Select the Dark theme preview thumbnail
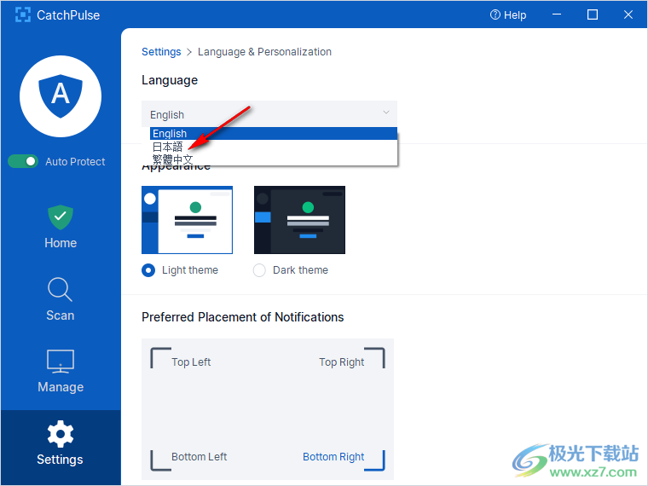This screenshot has width=648, height=486. pyautogui.click(x=299, y=220)
